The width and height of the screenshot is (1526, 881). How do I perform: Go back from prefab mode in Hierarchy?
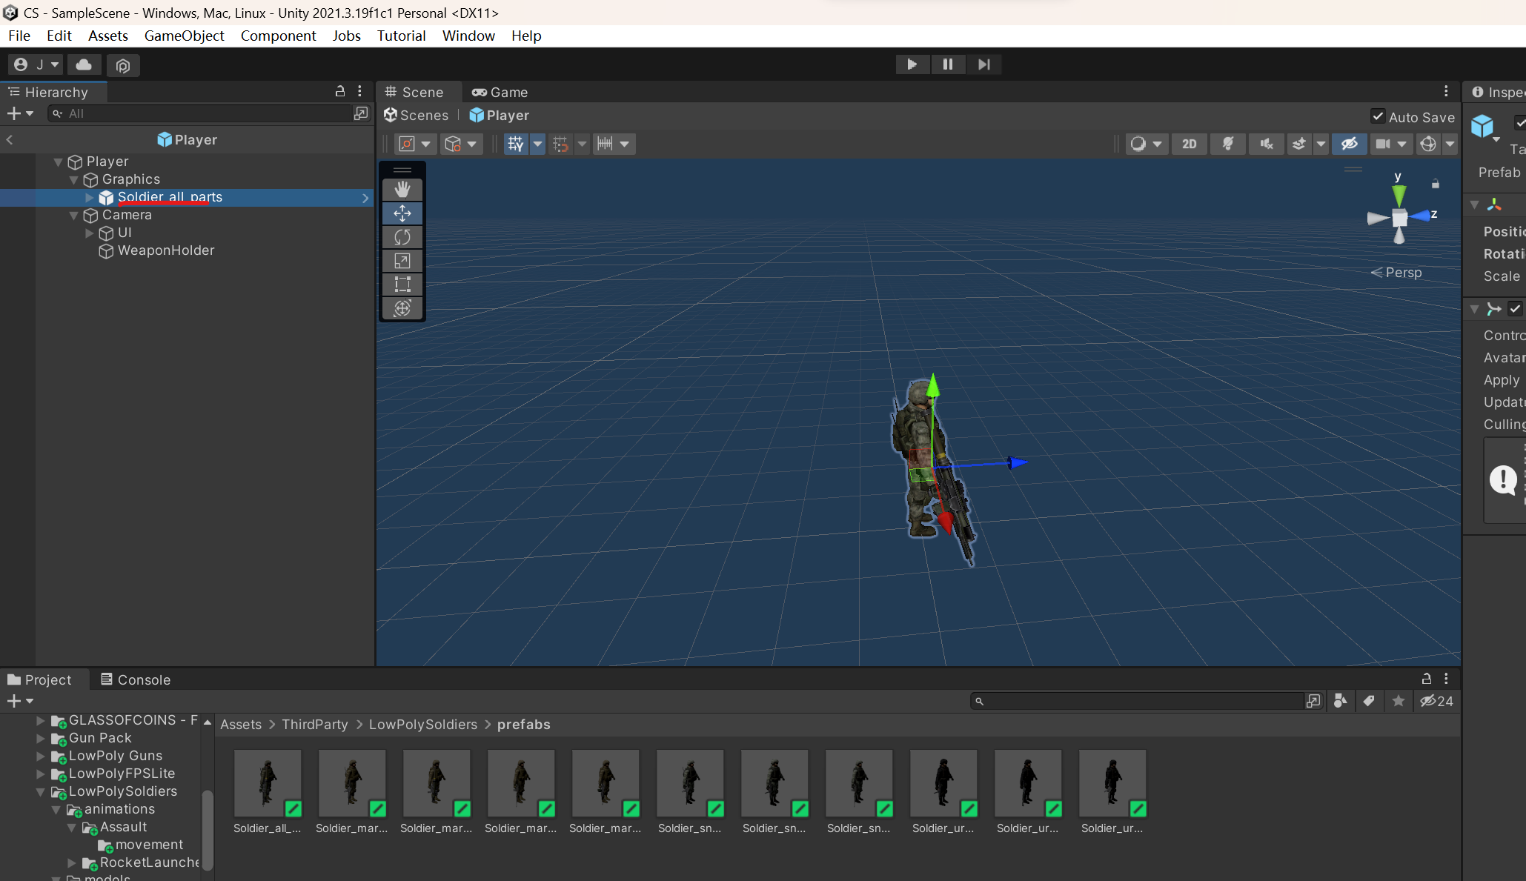tap(10, 139)
